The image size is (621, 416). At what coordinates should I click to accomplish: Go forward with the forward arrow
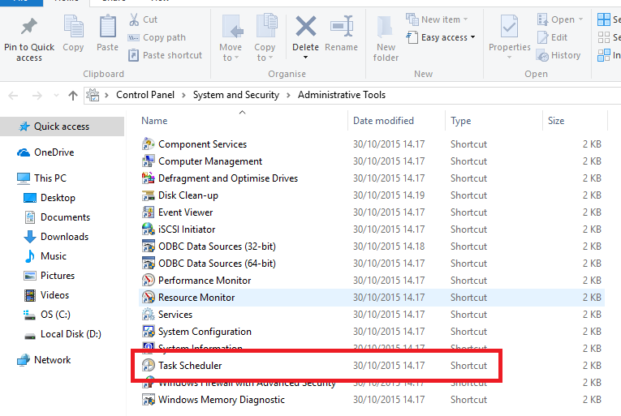point(37,96)
